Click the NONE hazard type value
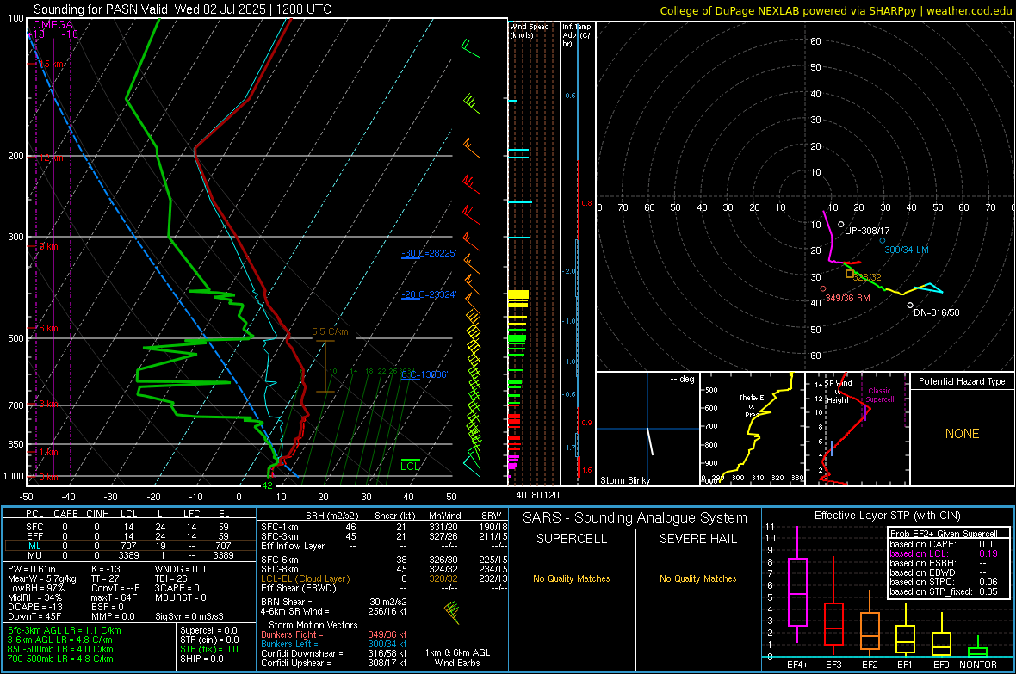 [x=962, y=434]
